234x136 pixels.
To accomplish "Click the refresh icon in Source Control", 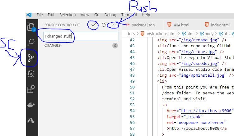I will [103, 25].
